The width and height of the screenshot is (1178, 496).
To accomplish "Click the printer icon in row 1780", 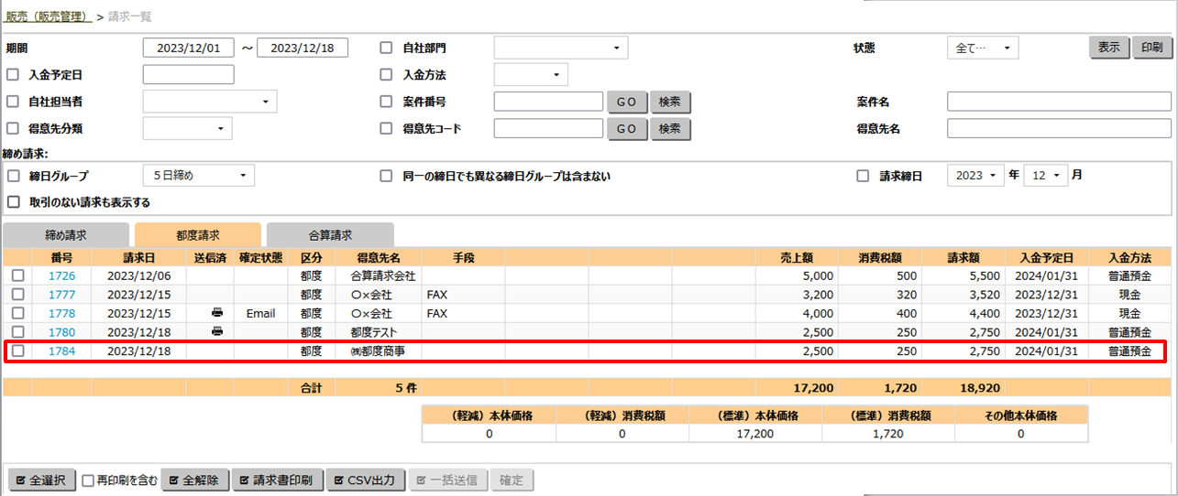I will tap(216, 331).
